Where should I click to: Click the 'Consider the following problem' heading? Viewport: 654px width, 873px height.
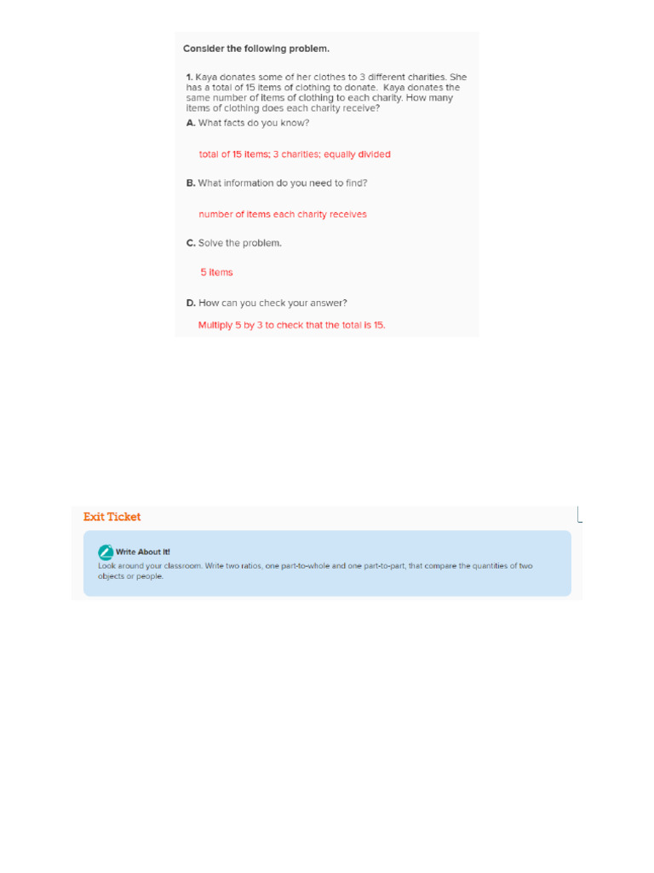coord(256,49)
